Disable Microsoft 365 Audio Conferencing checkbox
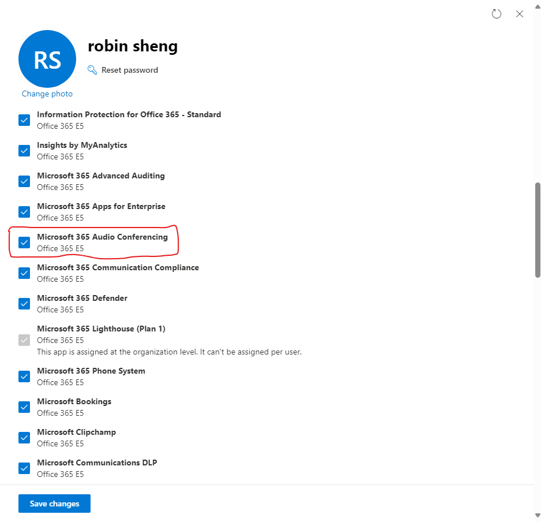Screen dimensions: 541x522 (24, 243)
